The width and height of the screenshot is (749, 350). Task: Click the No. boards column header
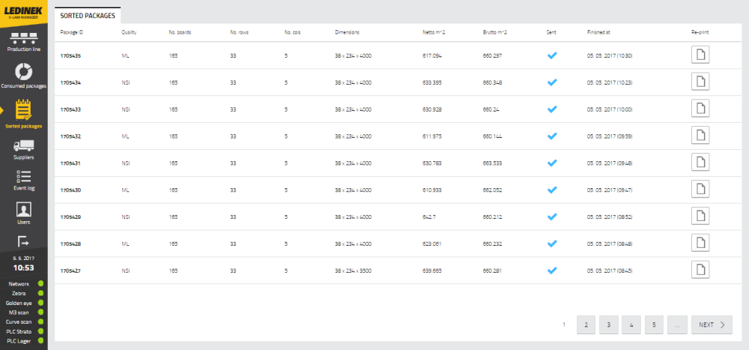[180, 32]
